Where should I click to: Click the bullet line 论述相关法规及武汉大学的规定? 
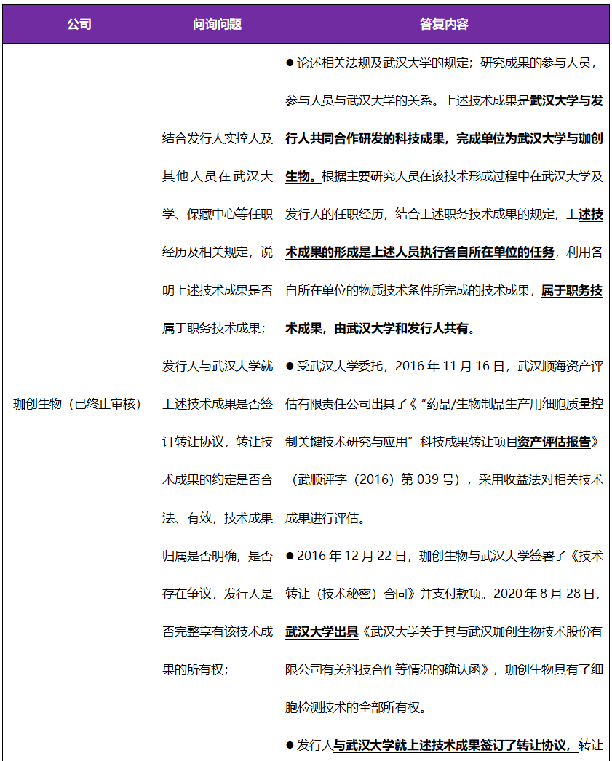click(x=442, y=63)
